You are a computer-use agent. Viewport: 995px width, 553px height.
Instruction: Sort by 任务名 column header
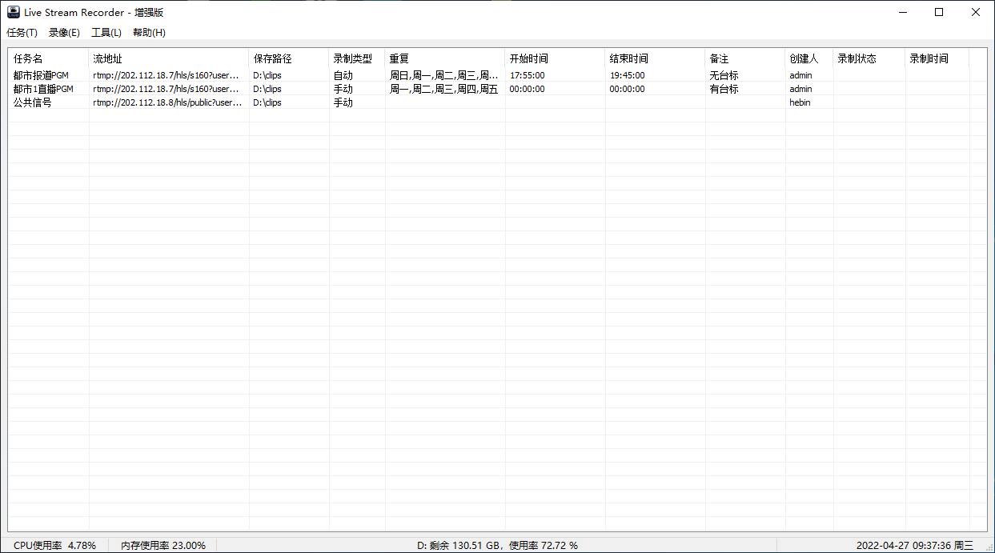[x=48, y=58]
